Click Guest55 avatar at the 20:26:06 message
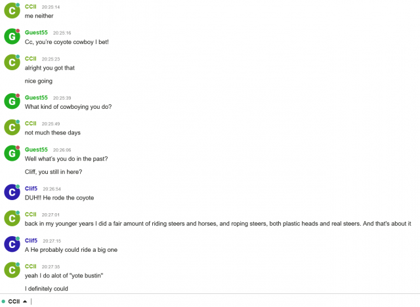The width and height of the screenshot is (420, 307). 12,153
